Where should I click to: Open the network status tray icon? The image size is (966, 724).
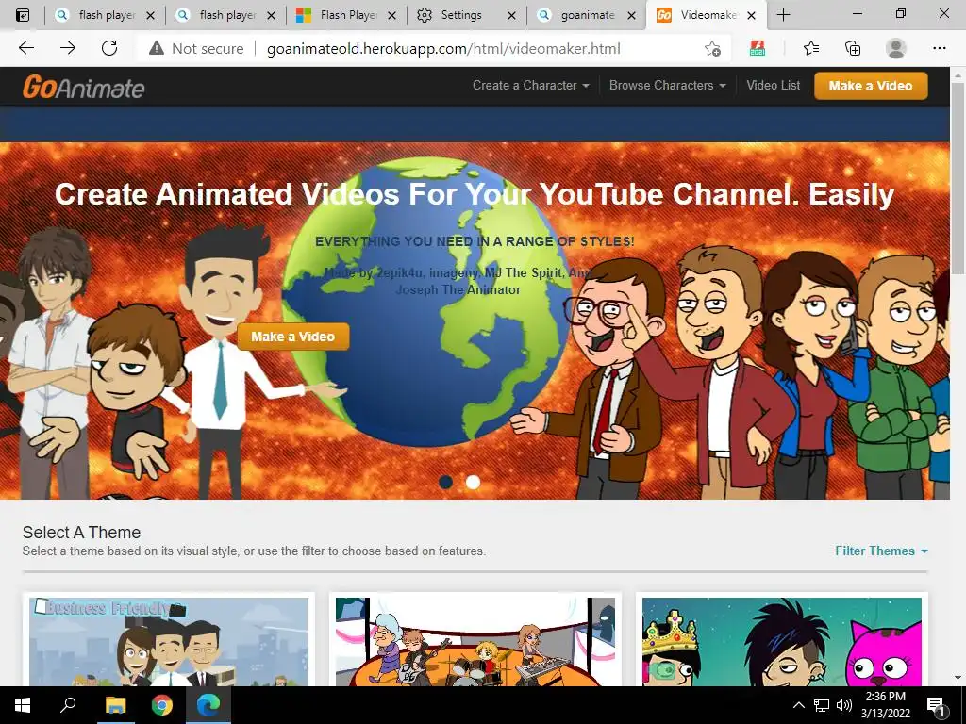pyautogui.click(x=822, y=705)
